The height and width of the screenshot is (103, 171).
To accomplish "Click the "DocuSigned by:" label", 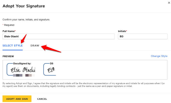I will [22, 64].
